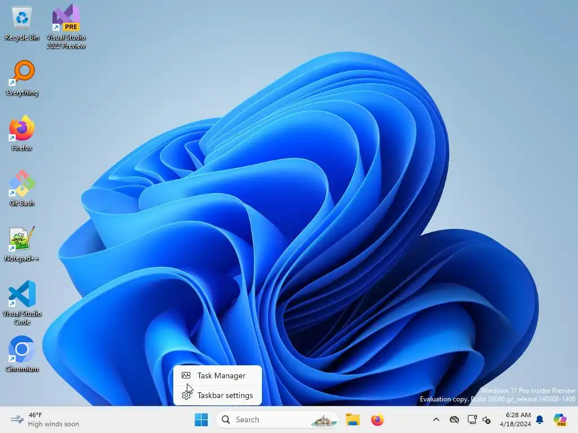The image size is (578, 433).
Task: Click the muted volume tray icon
Action: [487, 419]
